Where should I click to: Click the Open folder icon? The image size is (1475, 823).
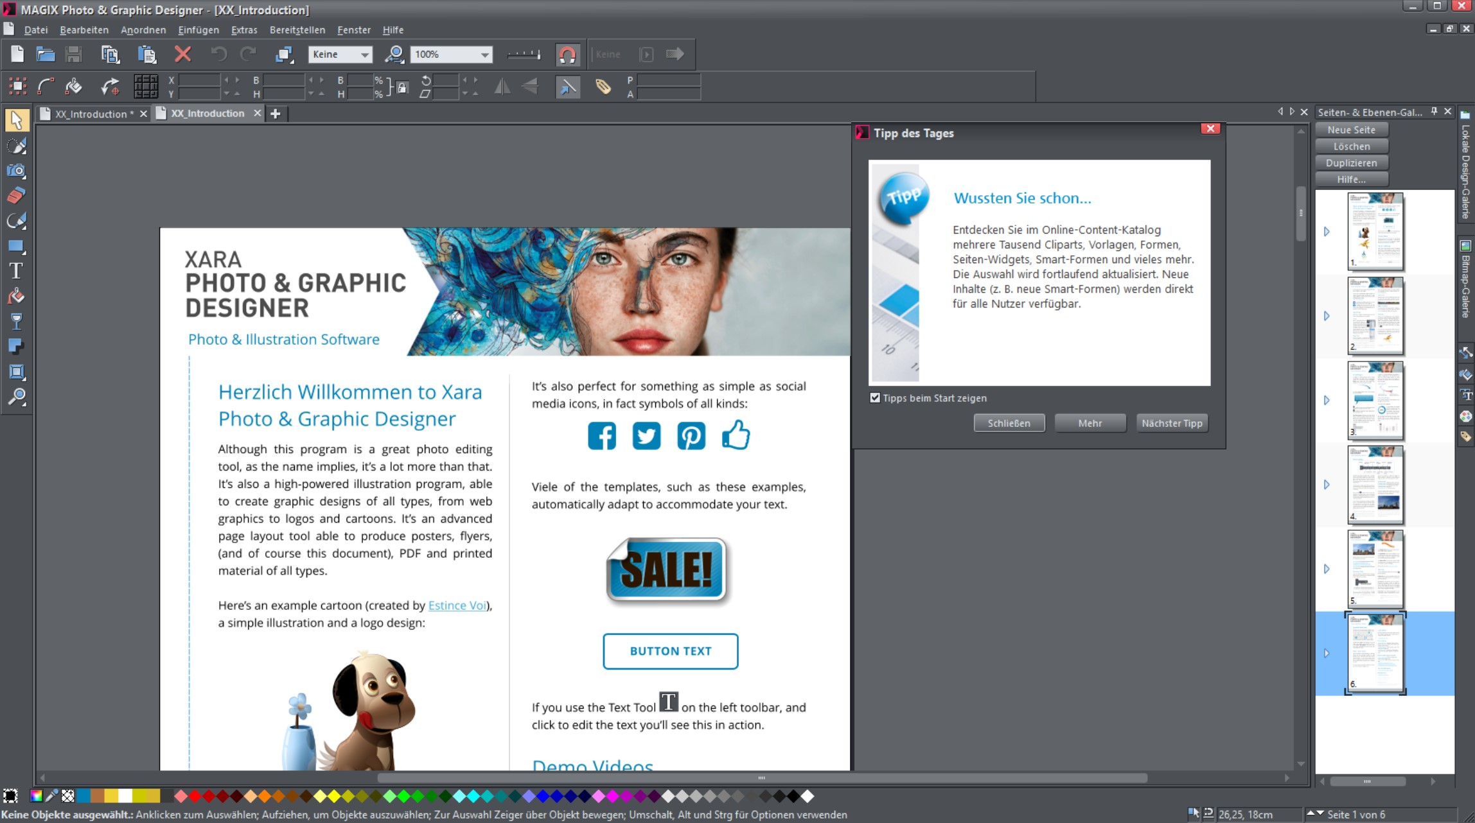[x=45, y=55]
